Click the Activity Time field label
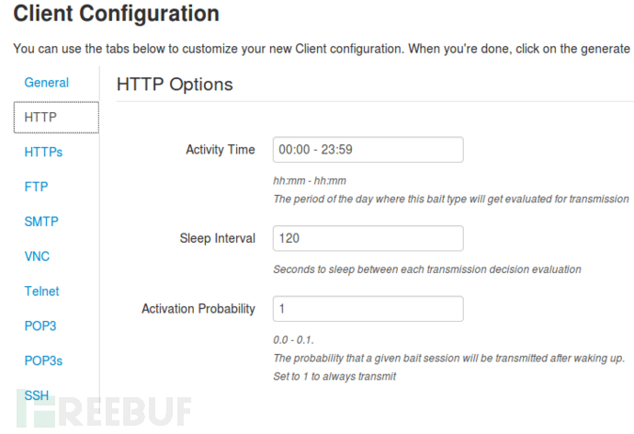The image size is (634, 434). 221,150
